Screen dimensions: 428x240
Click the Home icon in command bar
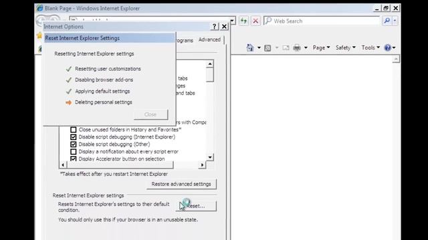pos(250,47)
